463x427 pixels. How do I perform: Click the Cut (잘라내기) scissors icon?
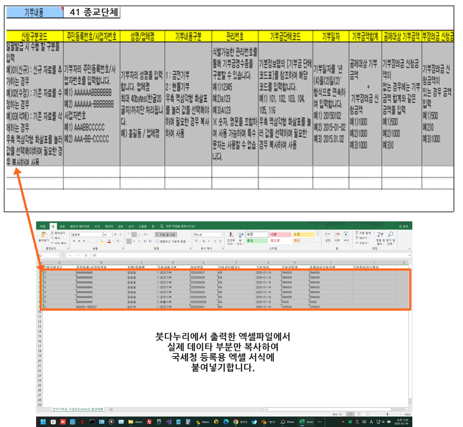pyautogui.click(x=52, y=233)
